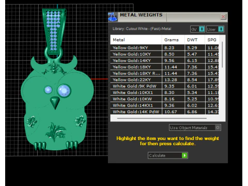Screen dimensions: 248x186
Task: Close the Metal Weights panel
Action: [x=223, y=17]
